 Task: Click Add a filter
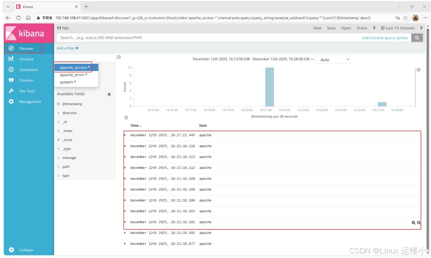coord(67,48)
